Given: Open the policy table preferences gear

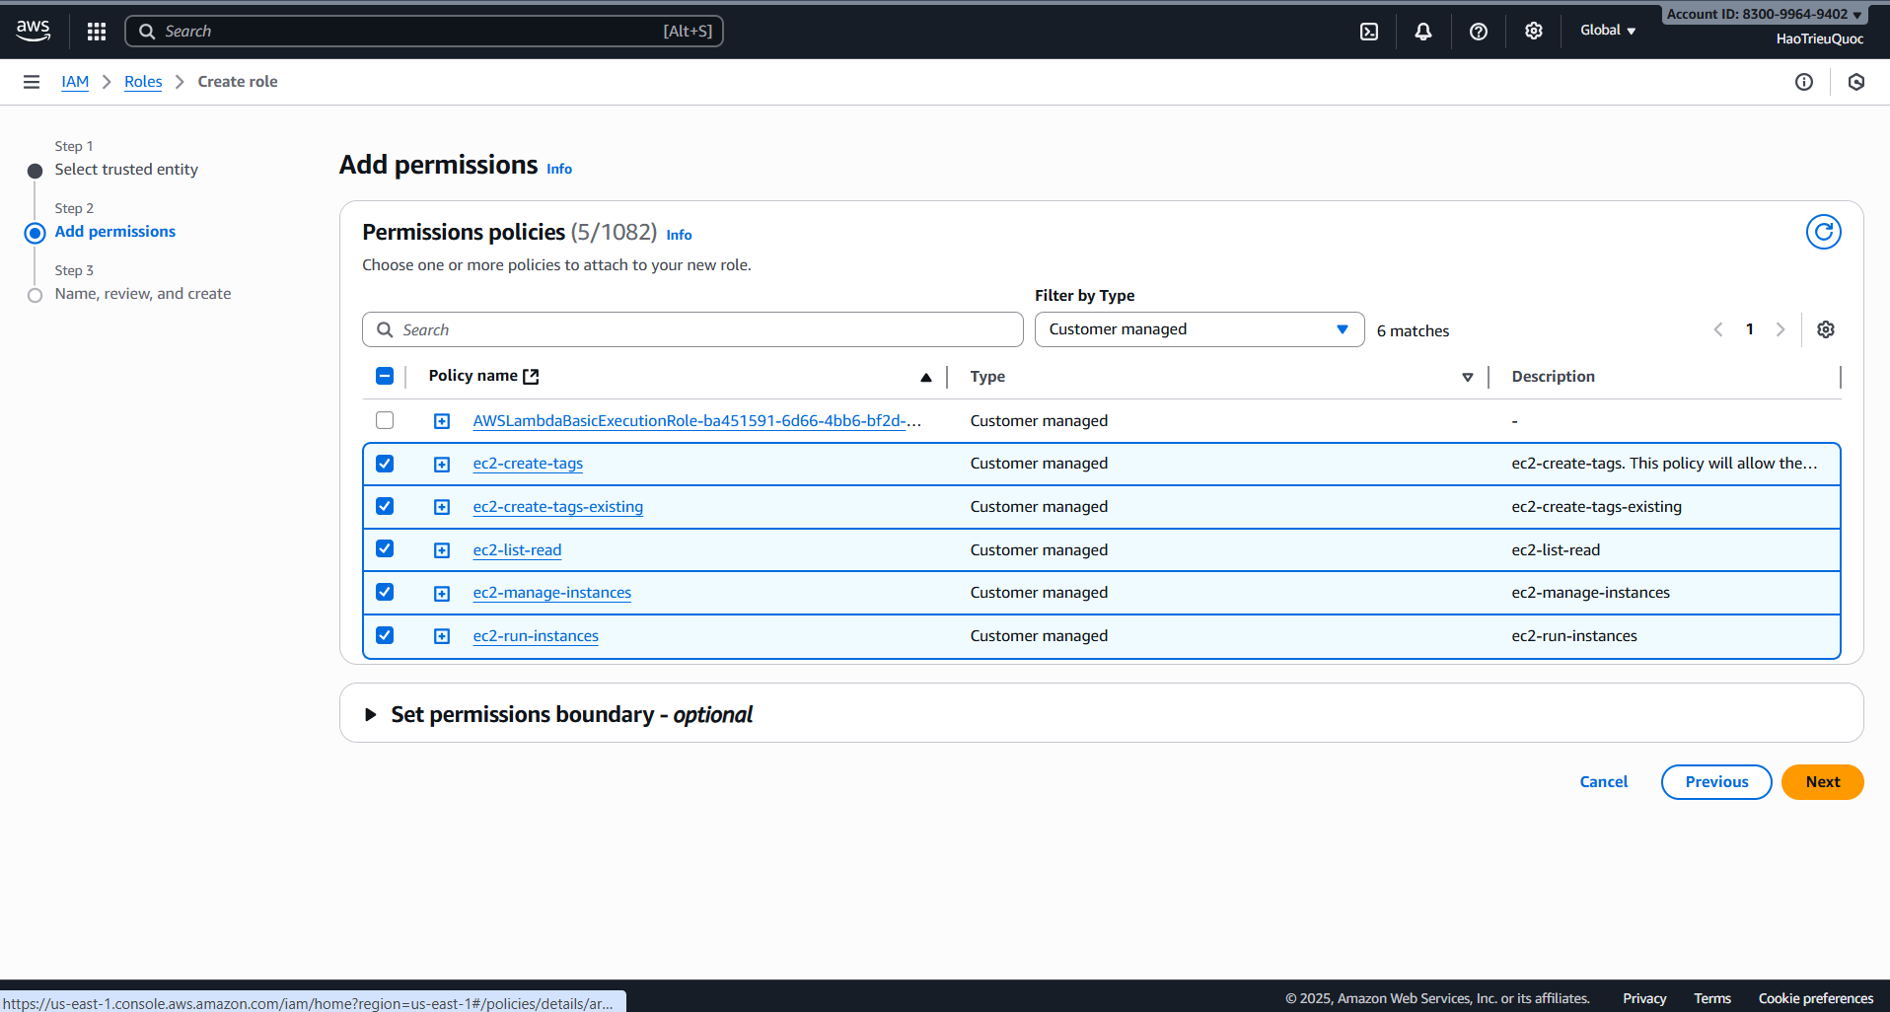Looking at the screenshot, I should coord(1825,329).
